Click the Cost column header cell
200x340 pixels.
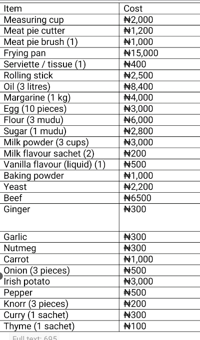(x=159, y=8)
